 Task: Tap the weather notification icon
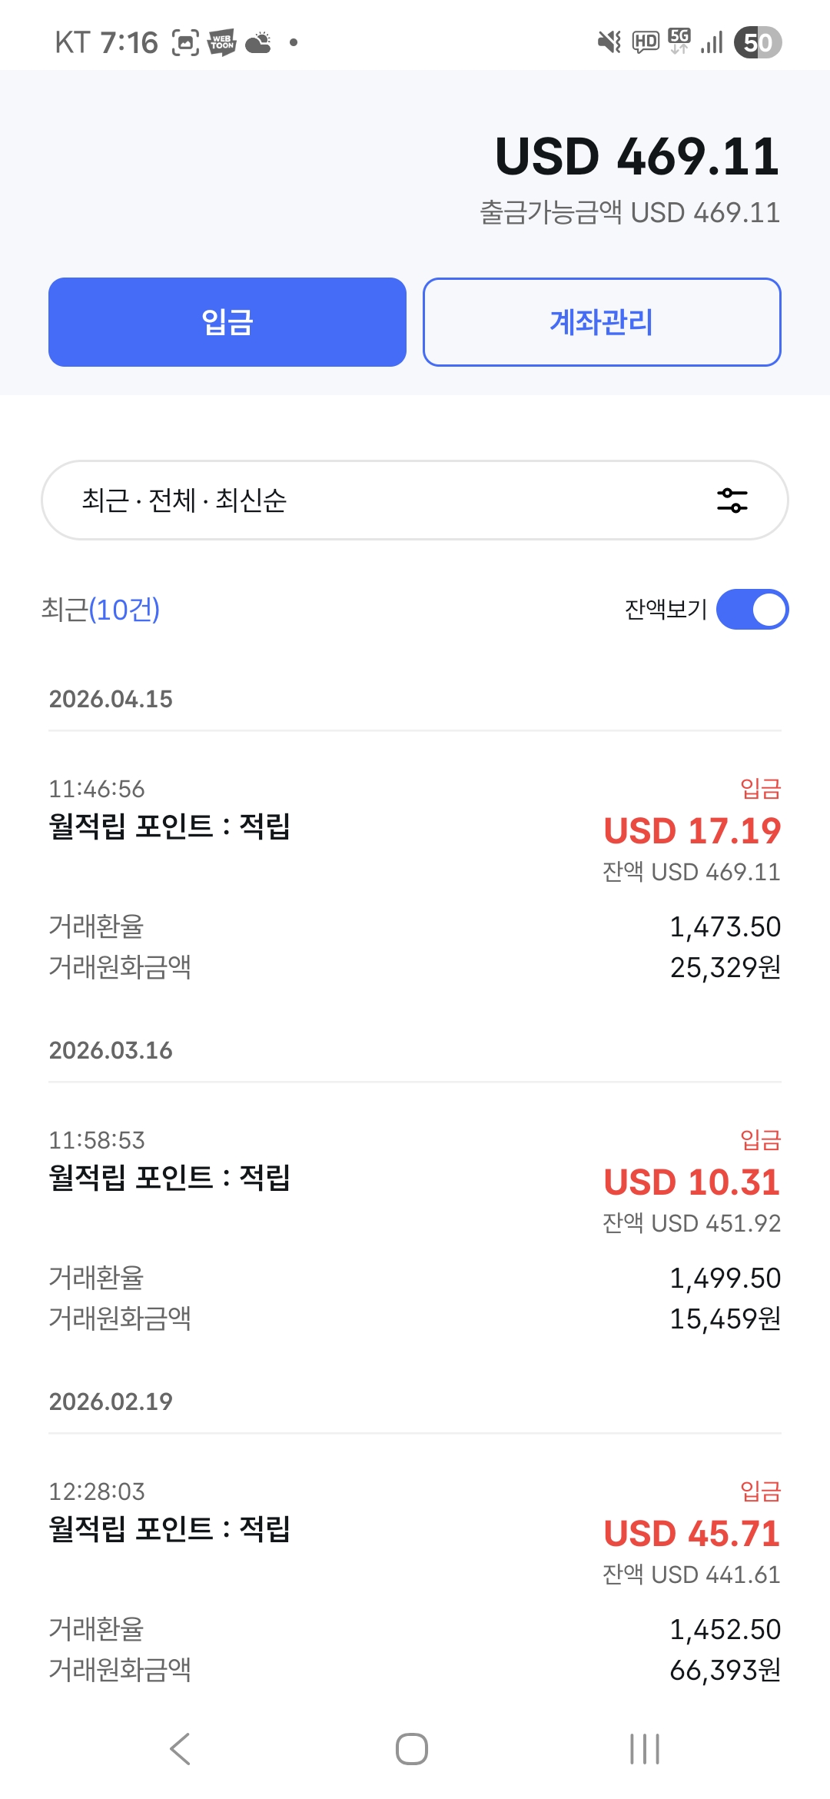[258, 42]
